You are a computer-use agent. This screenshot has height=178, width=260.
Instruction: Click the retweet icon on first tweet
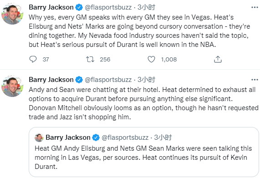(x=90, y=59)
